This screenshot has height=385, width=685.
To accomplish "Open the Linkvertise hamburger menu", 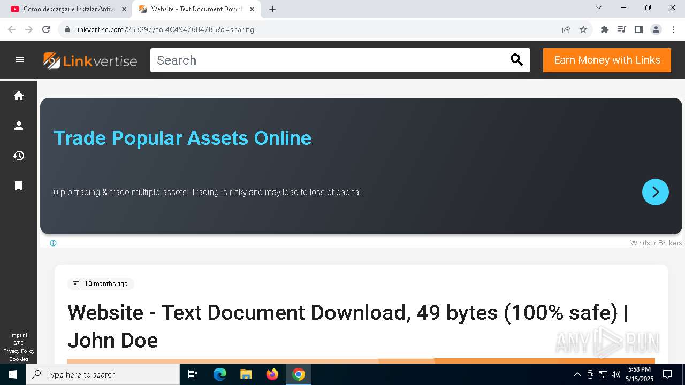I will pyautogui.click(x=20, y=60).
